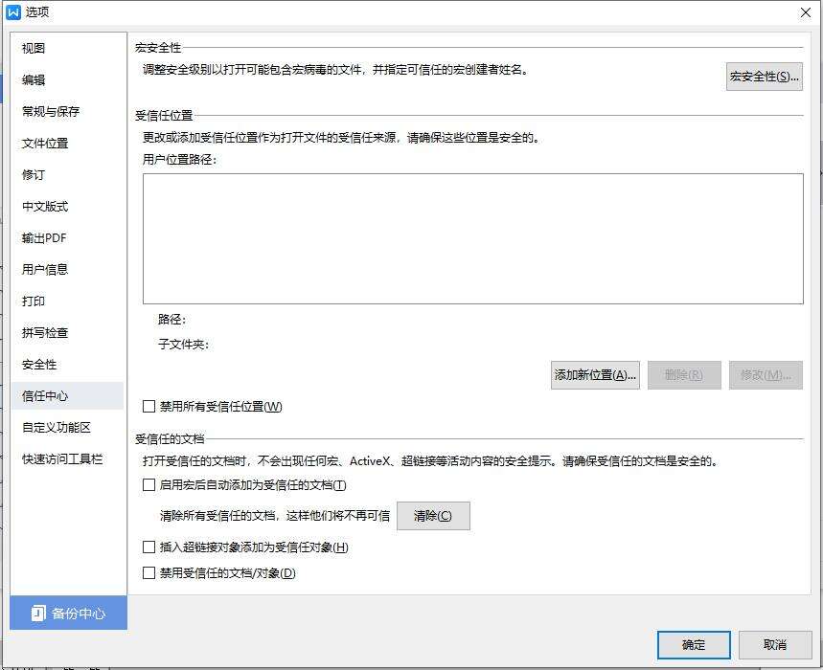Click the 备份中心 icon

coord(38,613)
